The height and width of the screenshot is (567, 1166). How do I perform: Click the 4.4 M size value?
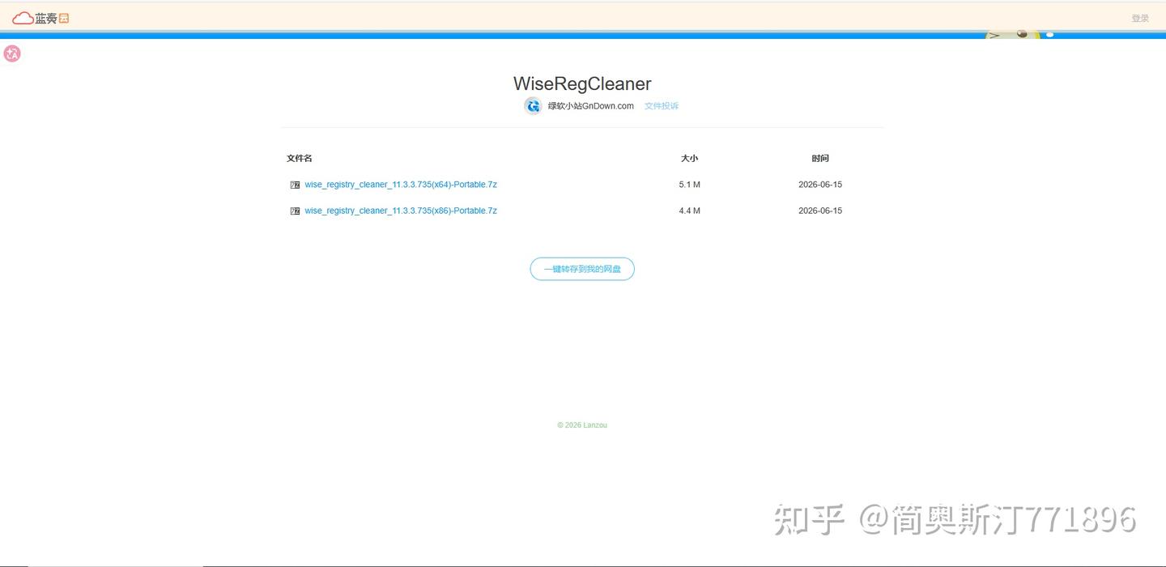coord(689,211)
